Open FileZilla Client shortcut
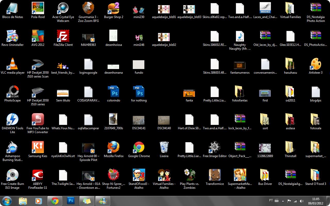 click(x=63, y=36)
